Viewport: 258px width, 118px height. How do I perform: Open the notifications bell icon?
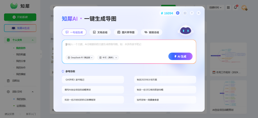[236, 7]
